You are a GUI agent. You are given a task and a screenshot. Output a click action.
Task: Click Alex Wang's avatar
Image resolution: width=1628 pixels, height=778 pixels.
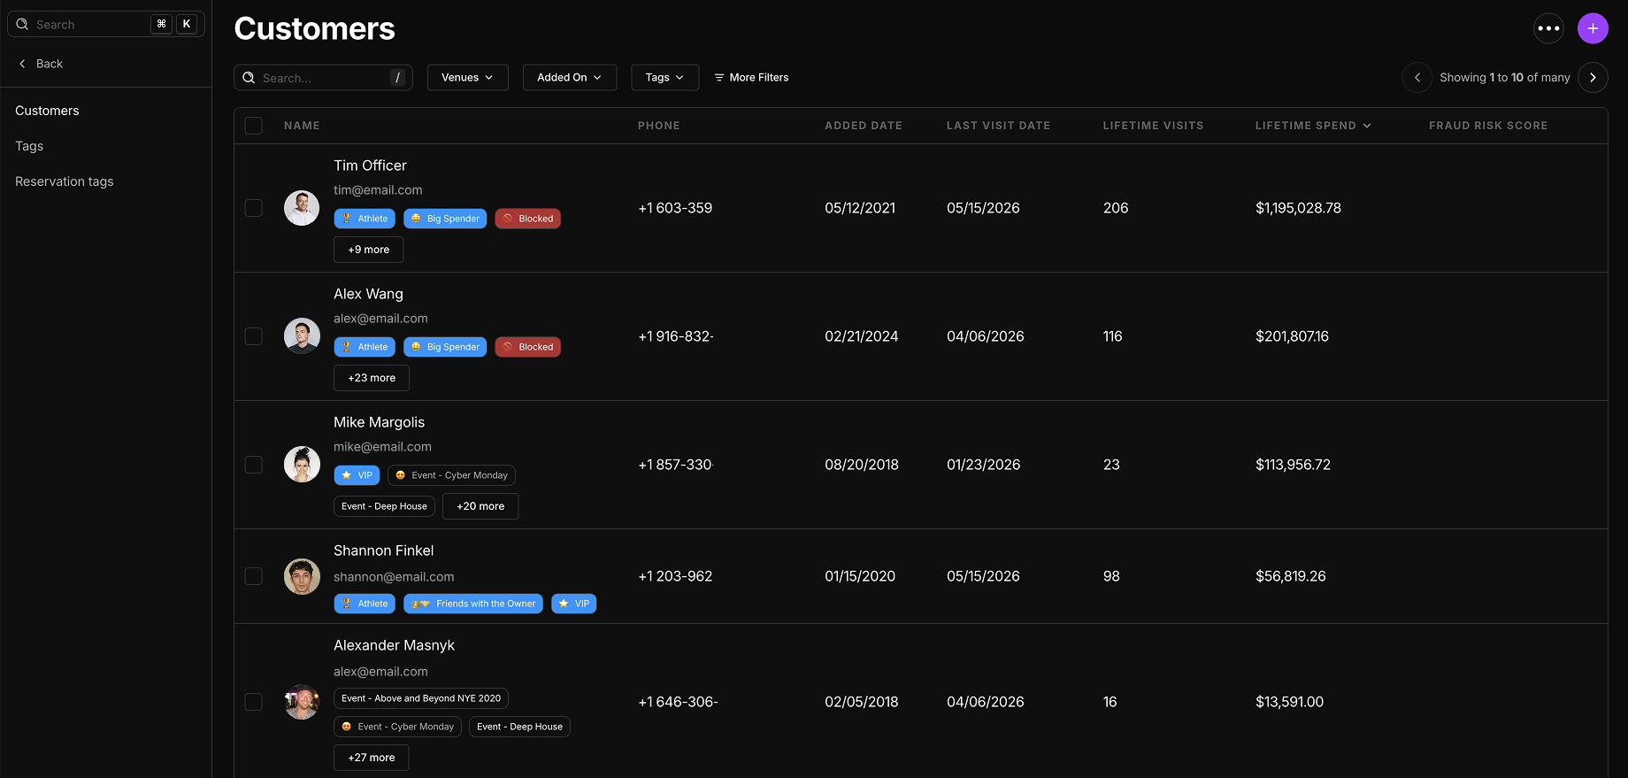click(x=302, y=336)
